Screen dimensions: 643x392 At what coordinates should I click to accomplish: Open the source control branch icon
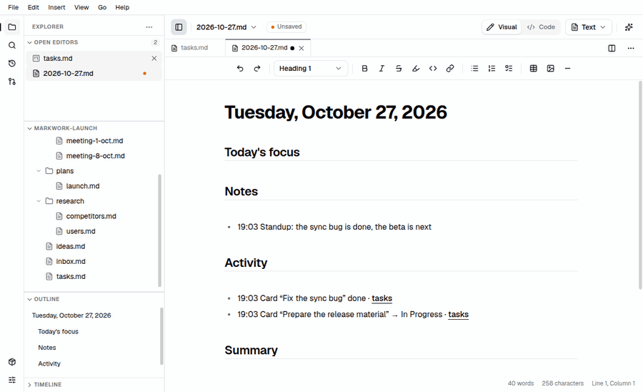click(12, 82)
